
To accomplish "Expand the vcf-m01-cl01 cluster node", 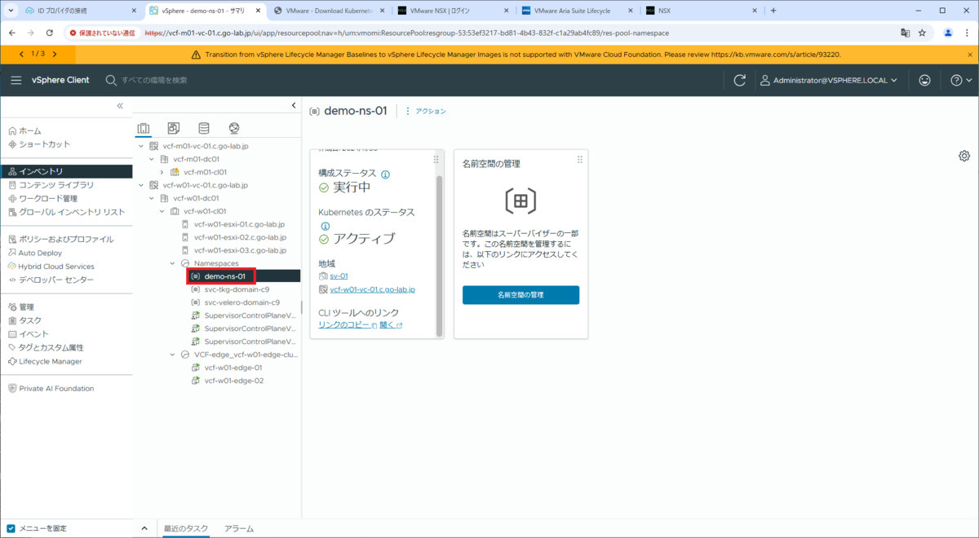I will pos(162,172).
